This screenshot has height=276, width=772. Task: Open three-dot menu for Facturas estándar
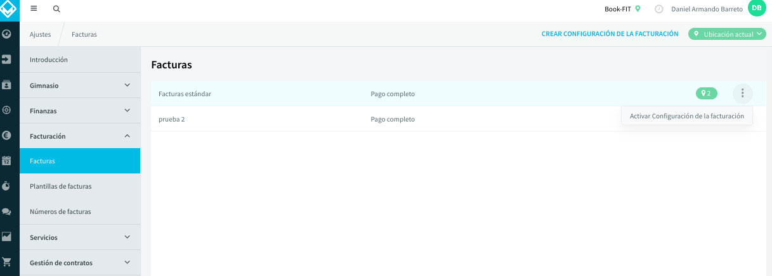(743, 94)
